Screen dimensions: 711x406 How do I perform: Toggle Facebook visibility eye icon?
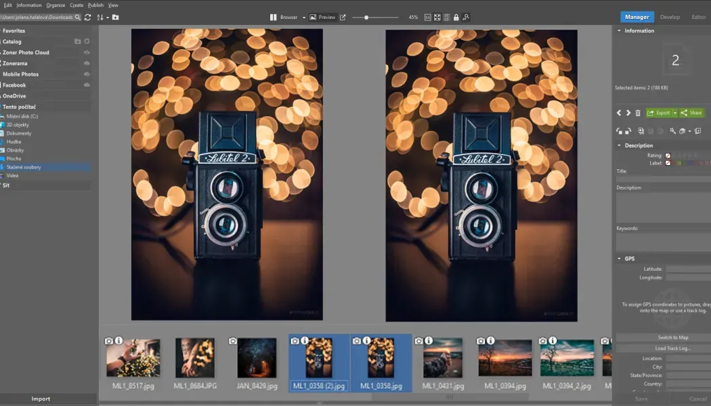pos(87,85)
